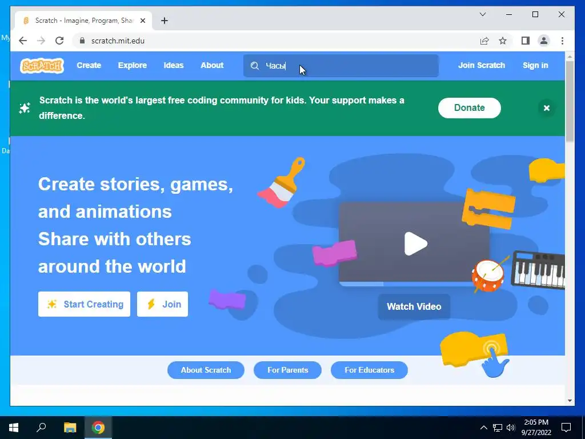Open a new tab with the plus button
This screenshot has height=439, width=585.
[164, 21]
